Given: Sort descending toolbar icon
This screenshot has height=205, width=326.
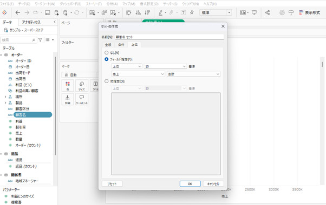Looking at the screenshot, I should pos(147,12).
